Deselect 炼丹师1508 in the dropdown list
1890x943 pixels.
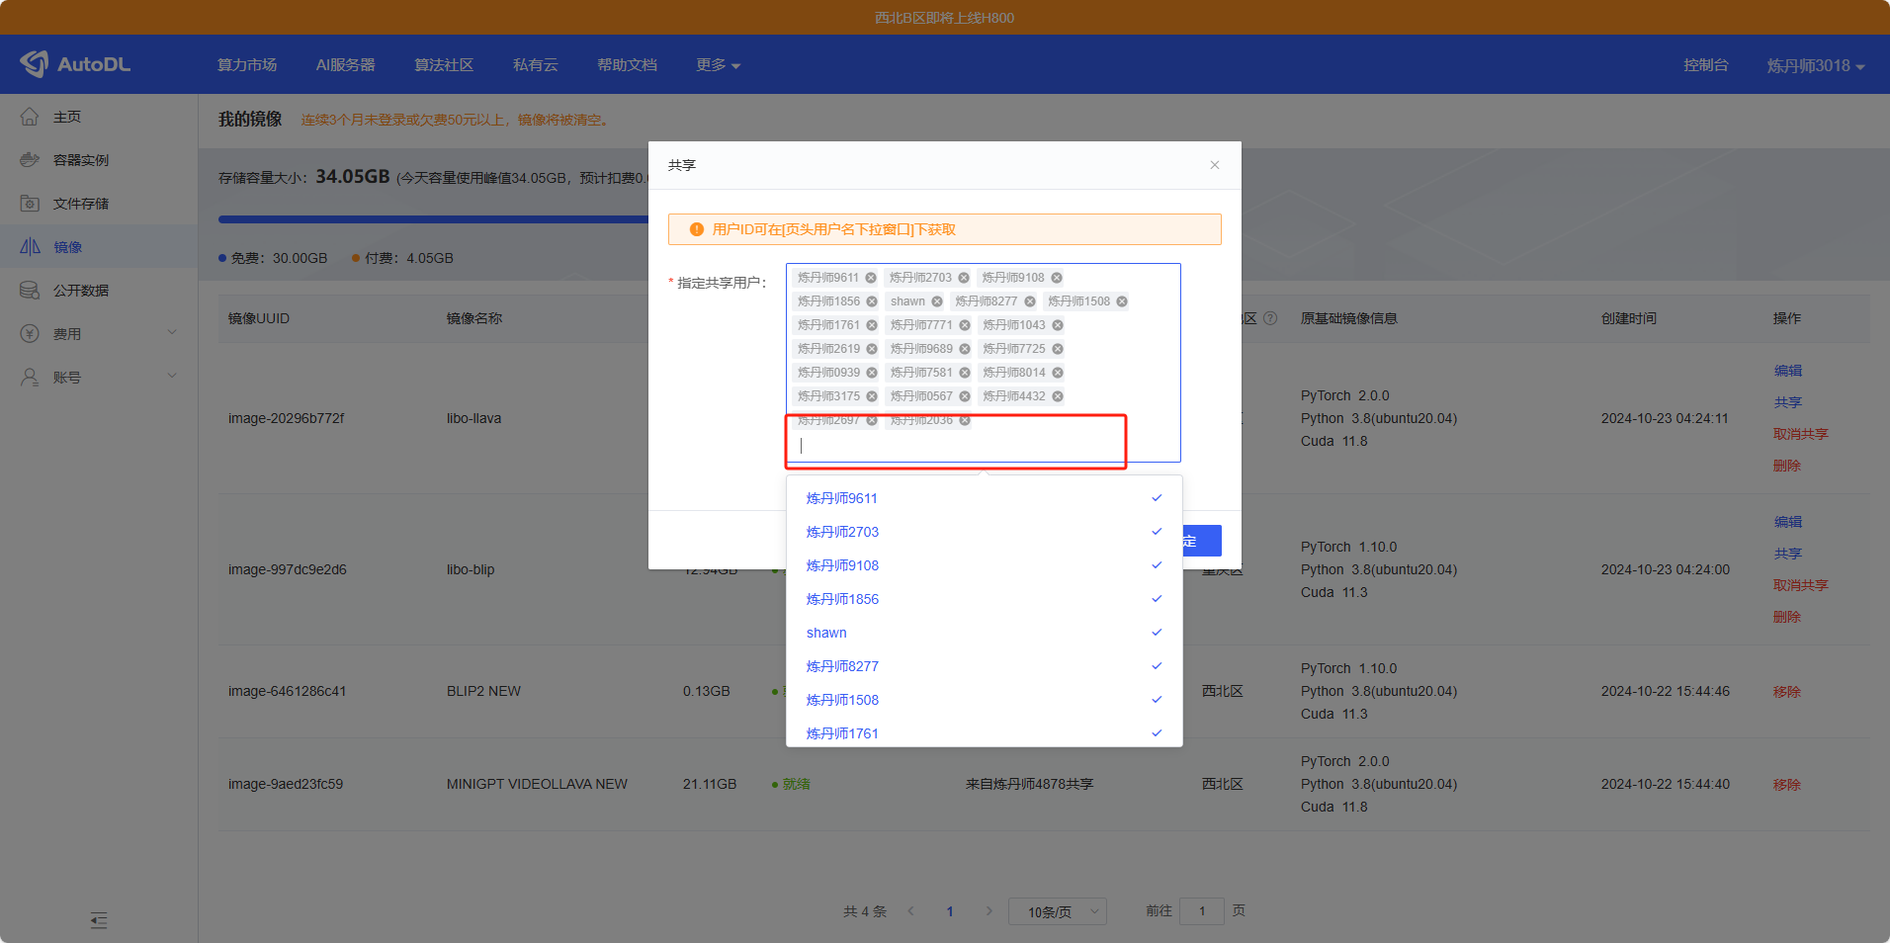point(985,700)
